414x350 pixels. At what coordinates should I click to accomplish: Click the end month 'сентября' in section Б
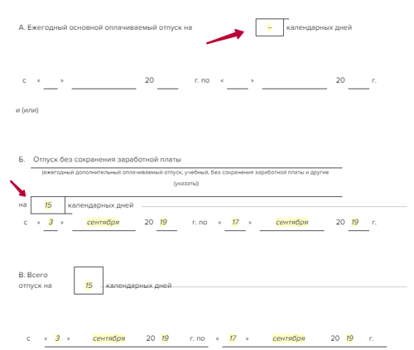pyautogui.click(x=291, y=223)
